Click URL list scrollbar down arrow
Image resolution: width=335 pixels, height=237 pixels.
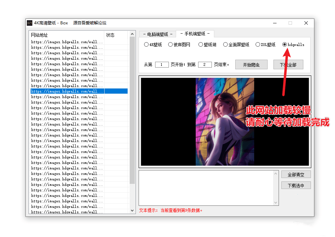[132, 211]
